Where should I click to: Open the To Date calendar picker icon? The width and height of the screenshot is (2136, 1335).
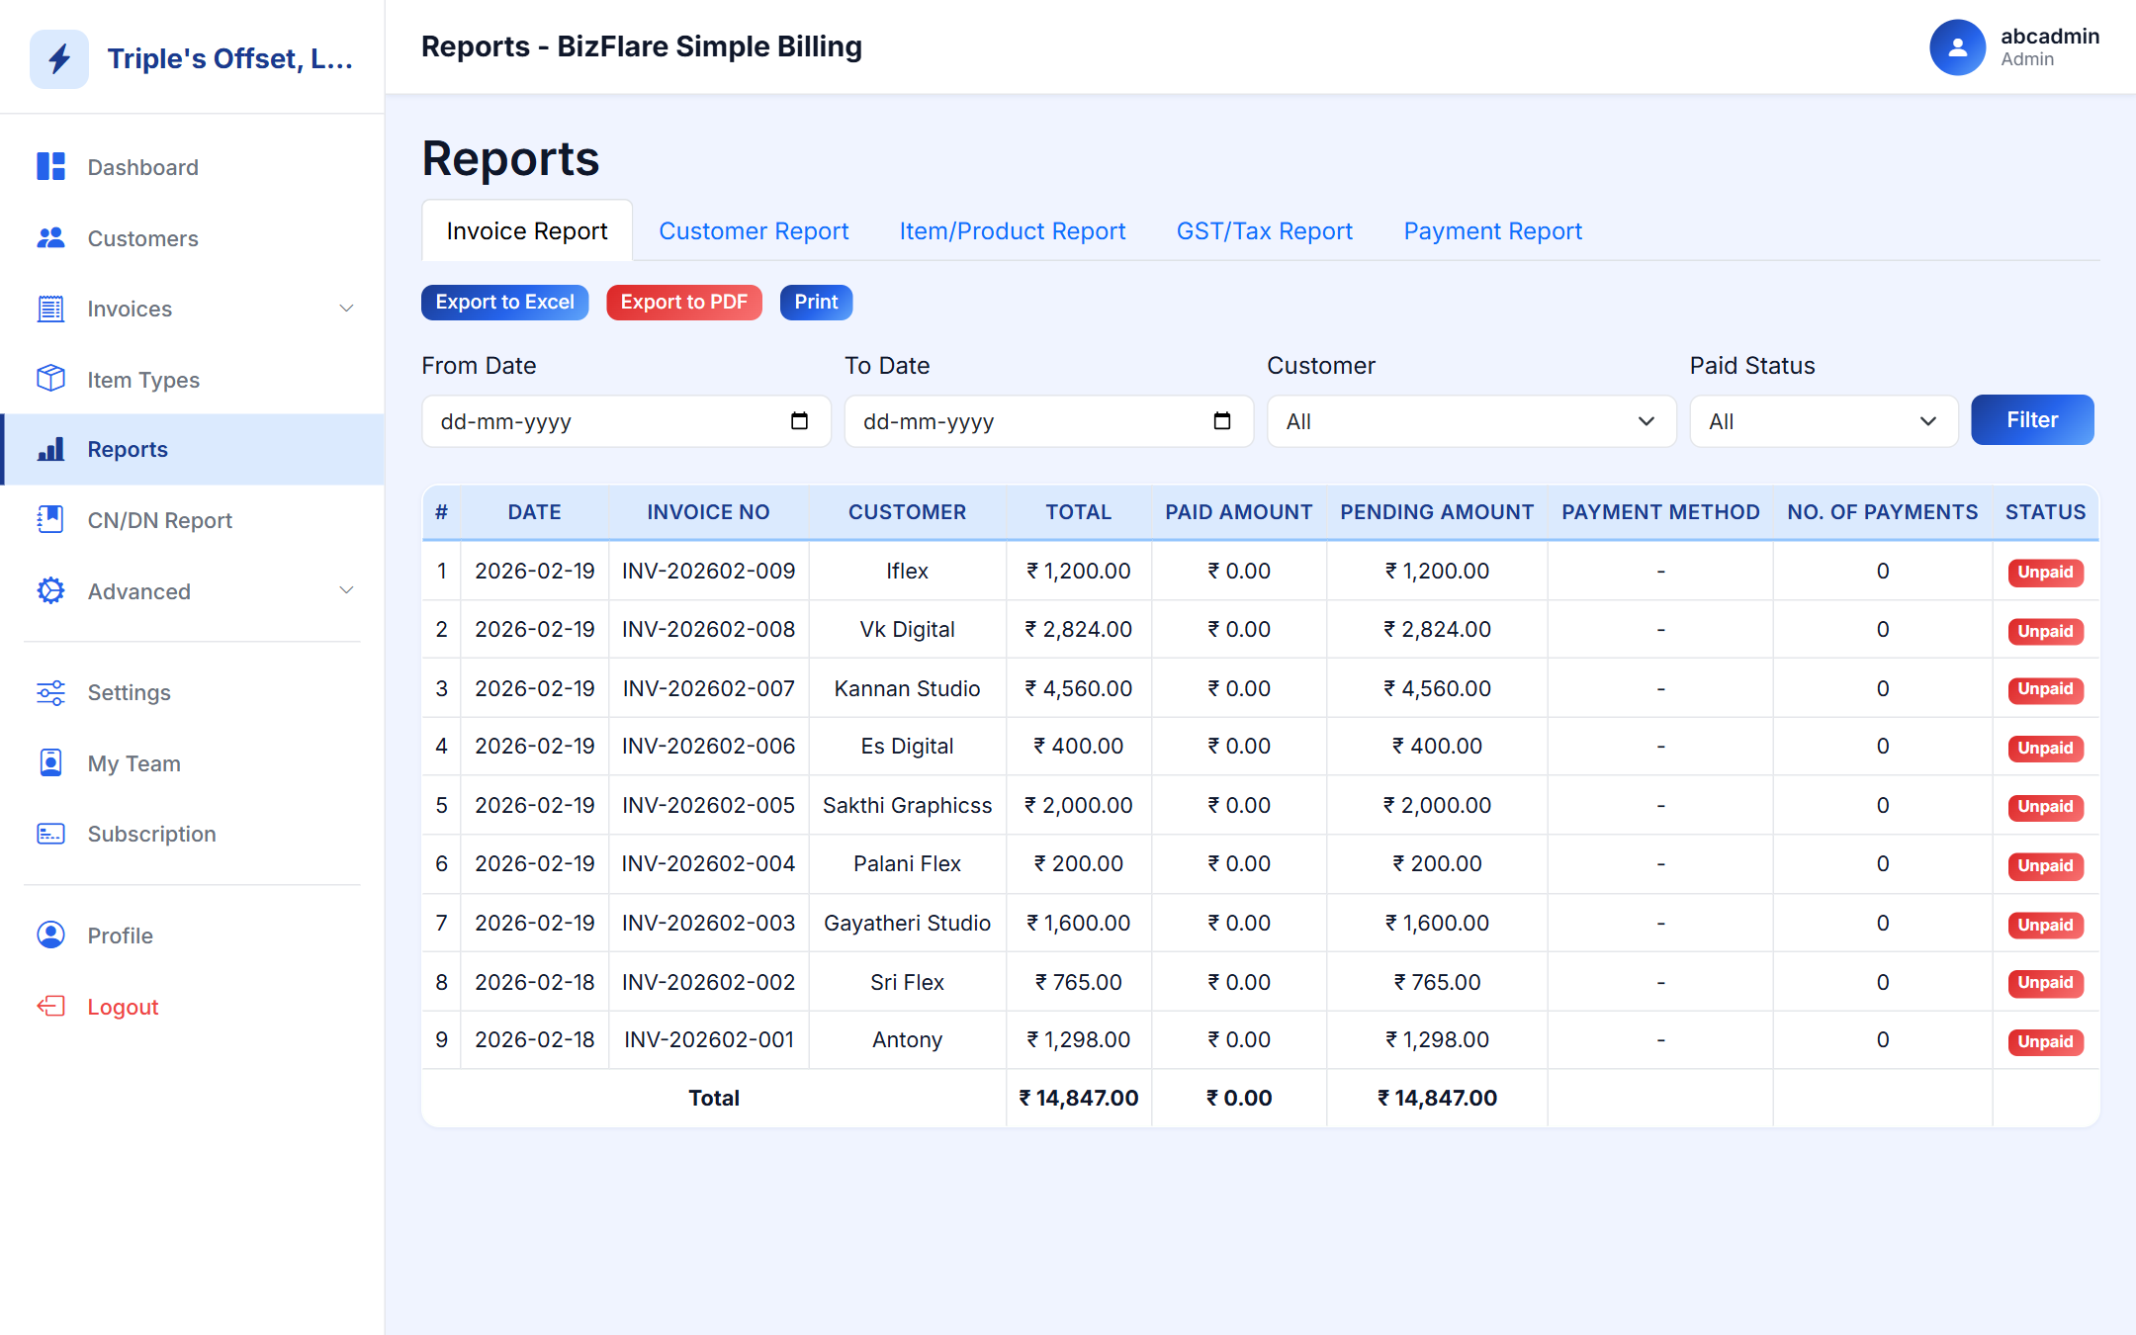1222,421
